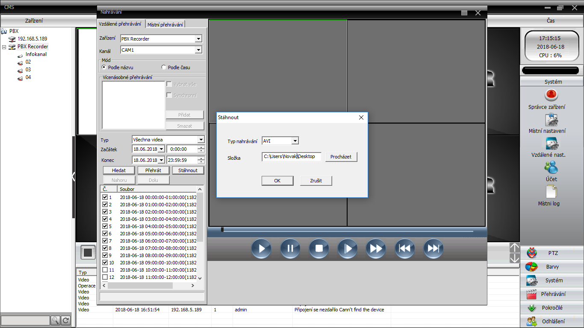
Task: Switch to Místní přehrávání tab
Action: tap(165, 25)
